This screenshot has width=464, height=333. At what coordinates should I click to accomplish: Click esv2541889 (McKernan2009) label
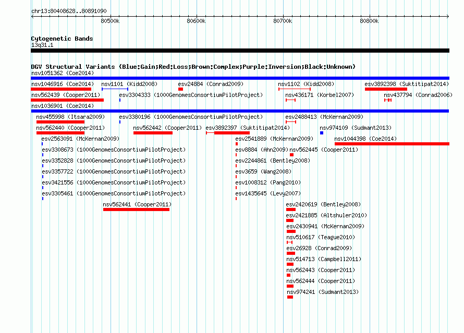pyautogui.click(x=274, y=139)
